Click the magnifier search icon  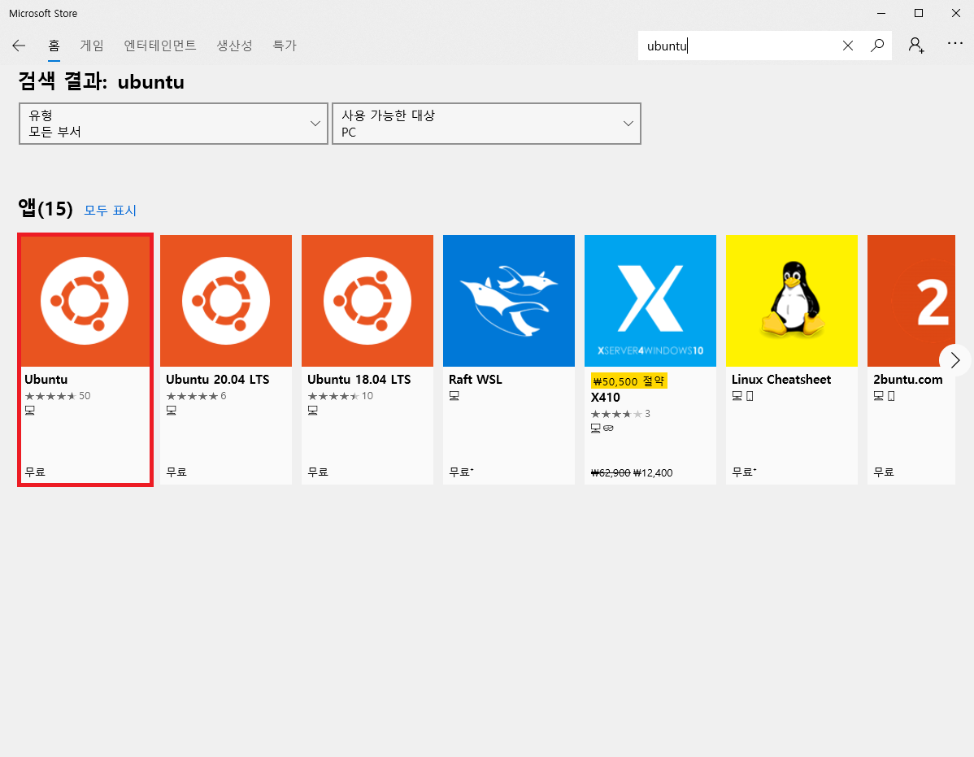point(877,46)
